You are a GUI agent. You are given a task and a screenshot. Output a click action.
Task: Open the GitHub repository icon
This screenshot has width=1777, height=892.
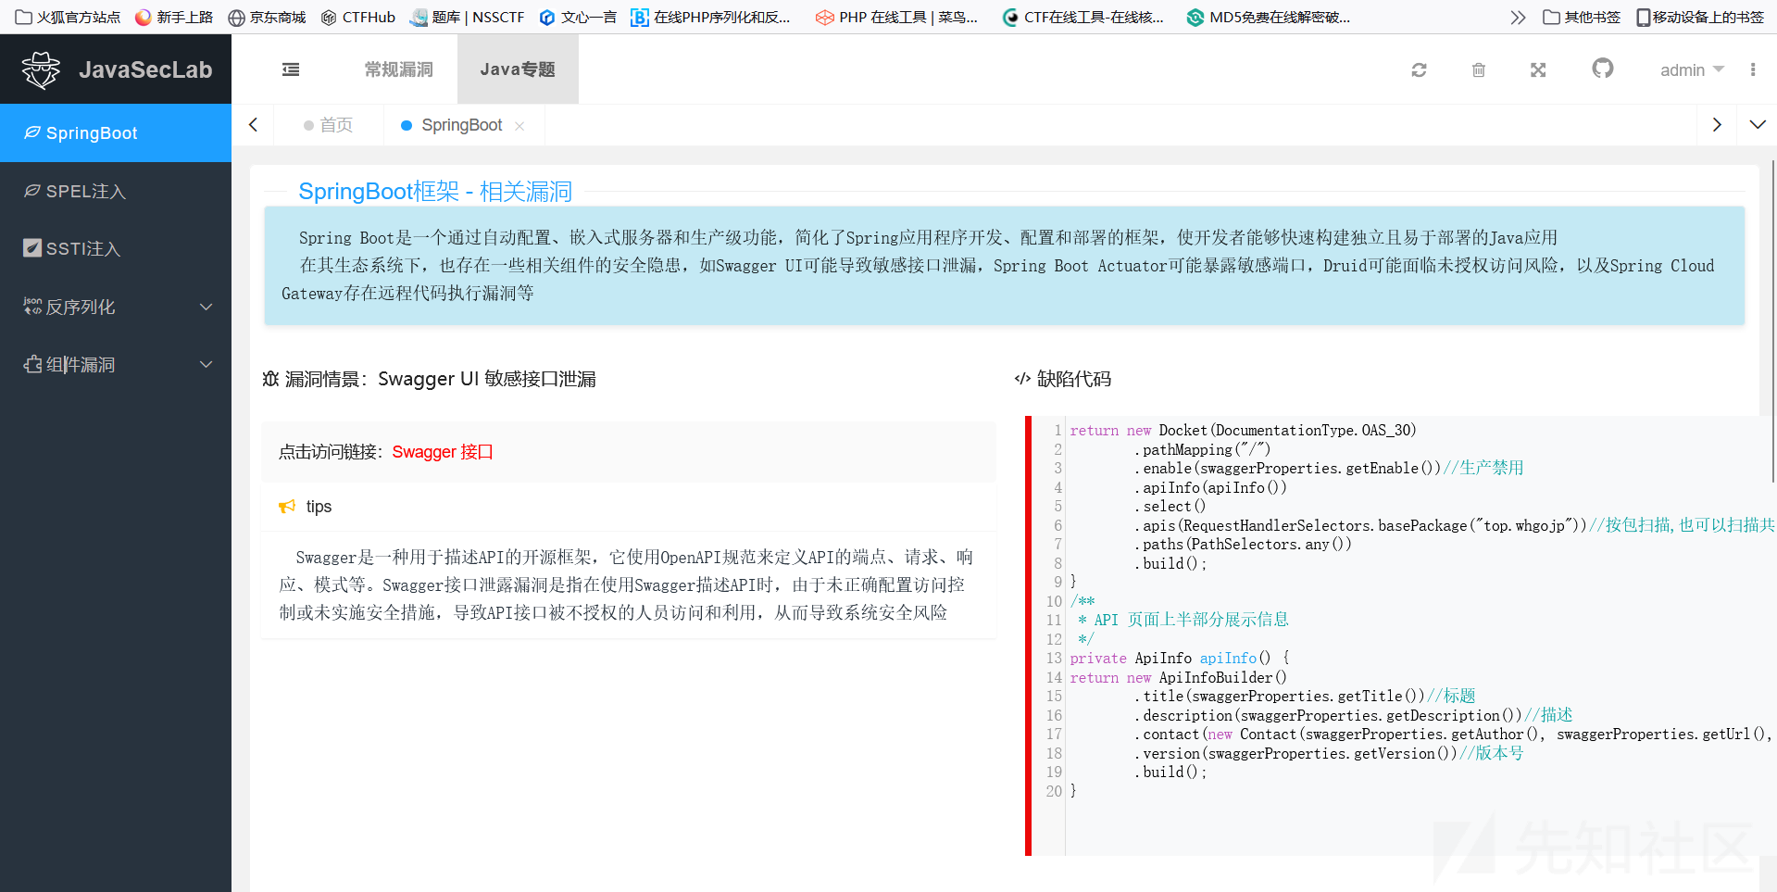[1603, 69]
